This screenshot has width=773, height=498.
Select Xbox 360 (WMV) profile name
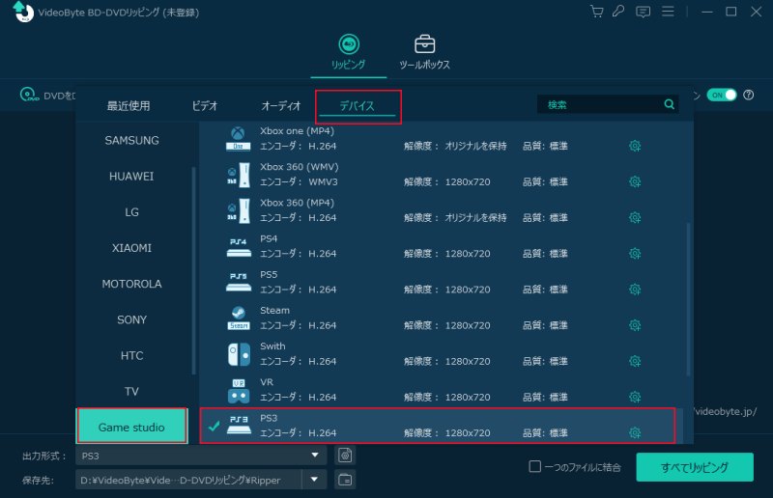(x=300, y=167)
